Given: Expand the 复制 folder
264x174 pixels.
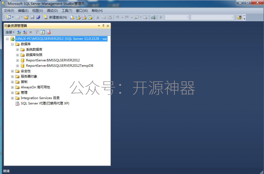Looking at the screenshot, I should 12,82.
